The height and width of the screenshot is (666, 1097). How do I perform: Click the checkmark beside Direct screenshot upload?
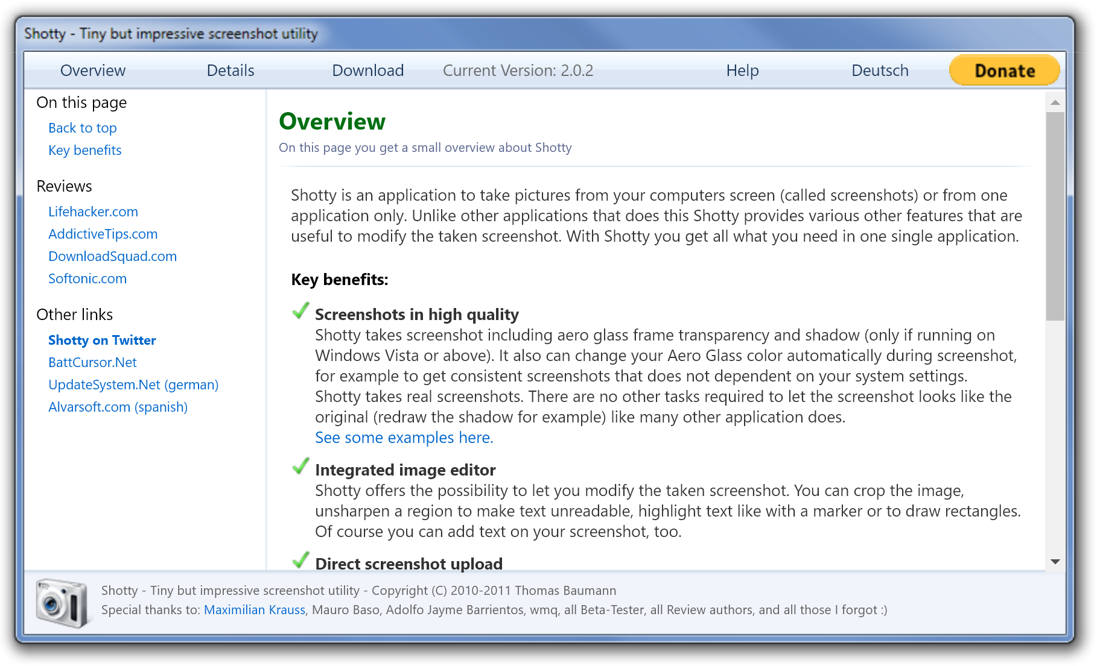pyautogui.click(x=300, y=561)
